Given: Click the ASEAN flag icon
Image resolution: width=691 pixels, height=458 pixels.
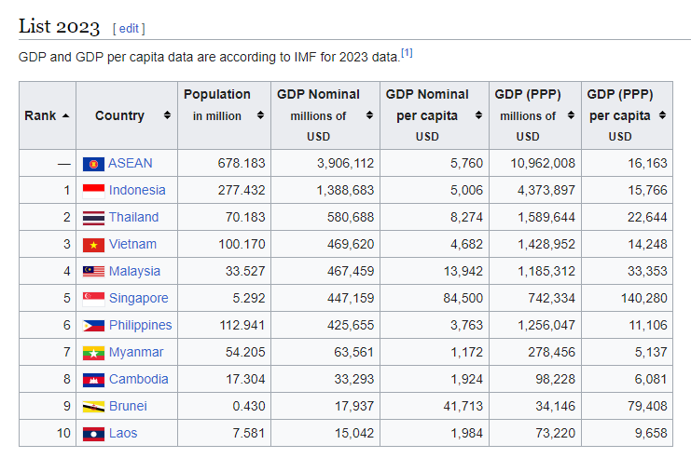Looking at the screenshot, I should click(92, 163).
